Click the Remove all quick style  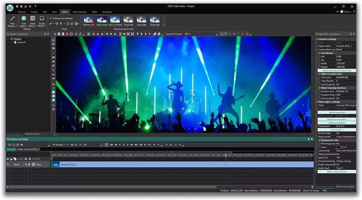coord(88,21)
